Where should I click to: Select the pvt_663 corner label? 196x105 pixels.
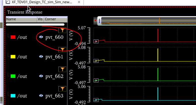[54, 96]
